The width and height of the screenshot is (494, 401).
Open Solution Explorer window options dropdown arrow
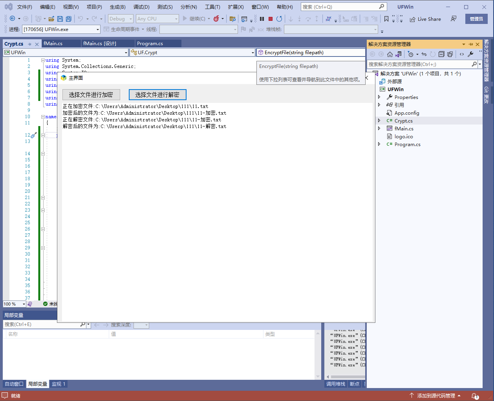(464, 44)
